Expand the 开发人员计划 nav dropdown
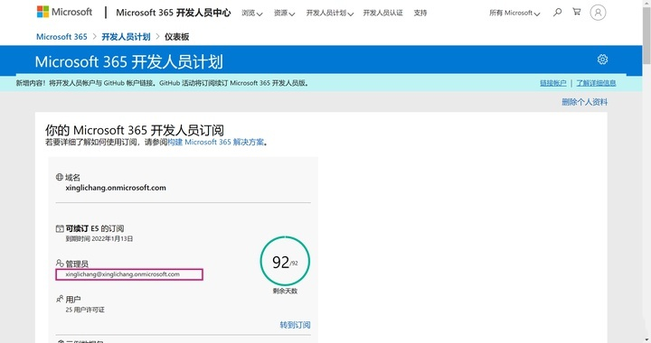Image resolution: width=651 pixels, height=343 pixels. [330, 14]
